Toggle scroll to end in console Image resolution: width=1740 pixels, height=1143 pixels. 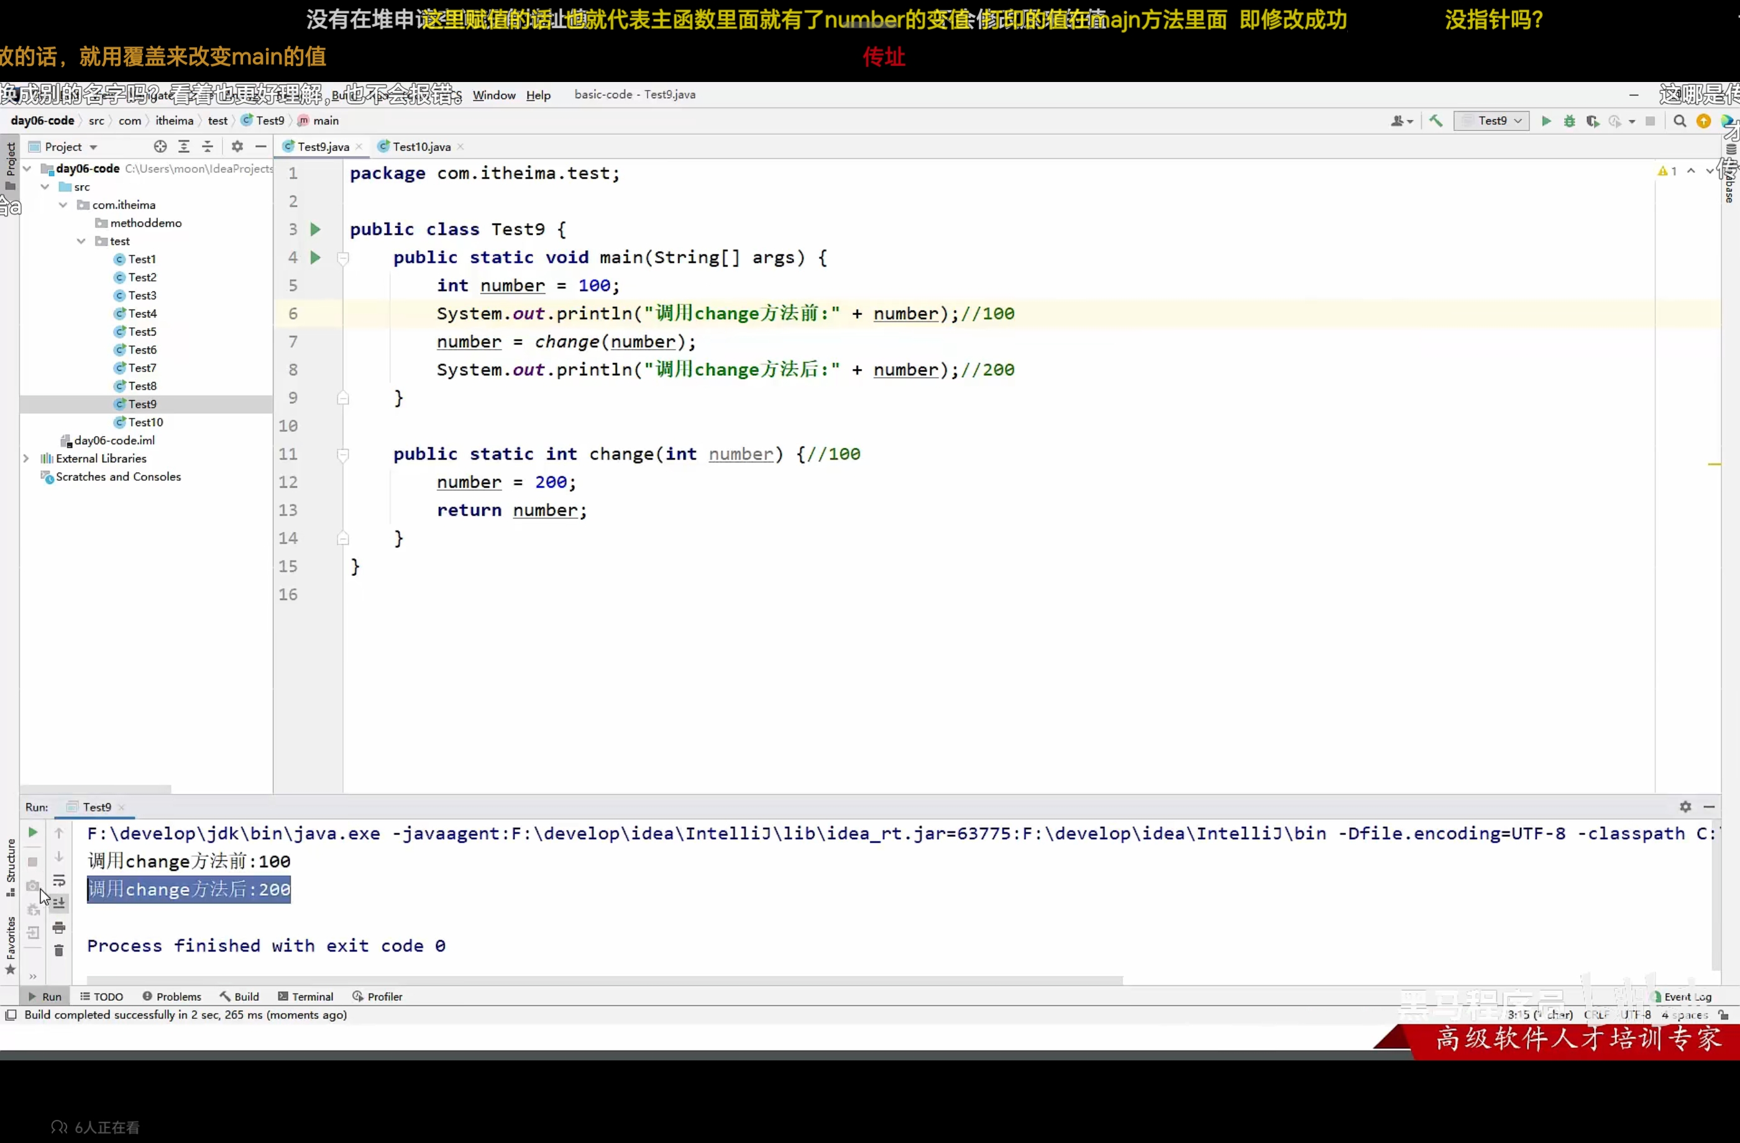coord(59,903)
